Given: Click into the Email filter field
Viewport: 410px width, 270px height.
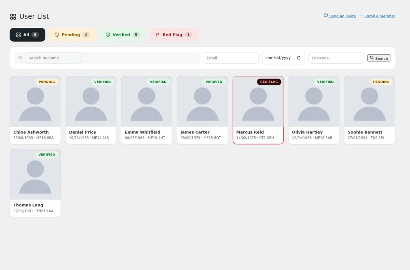Looking at the screenshot, I should click(x=231, y=58).
